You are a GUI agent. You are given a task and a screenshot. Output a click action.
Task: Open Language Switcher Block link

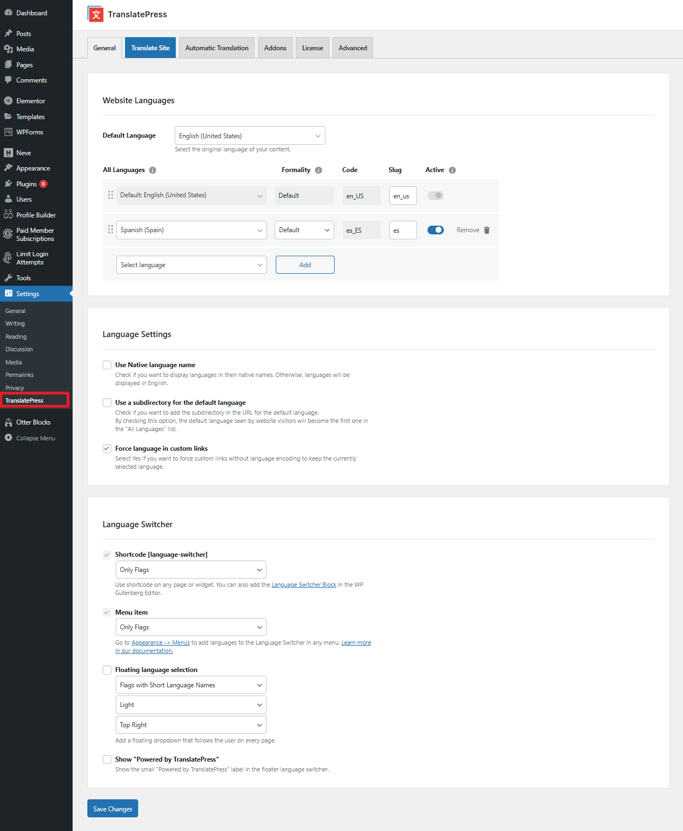tap(304, 585)
